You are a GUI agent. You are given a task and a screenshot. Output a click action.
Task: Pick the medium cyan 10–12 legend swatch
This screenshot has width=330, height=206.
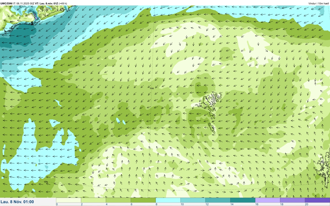[193, 200]
